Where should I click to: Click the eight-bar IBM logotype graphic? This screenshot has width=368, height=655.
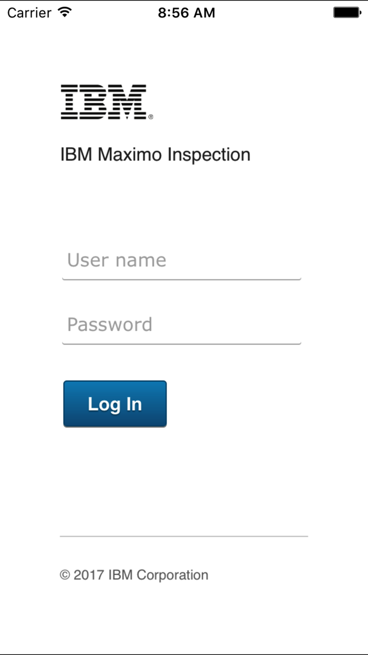[104, 100]
